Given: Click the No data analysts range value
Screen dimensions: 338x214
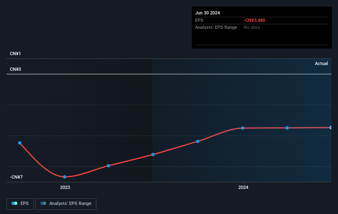Looking at the screenshot, I should [x=252, y=28].
